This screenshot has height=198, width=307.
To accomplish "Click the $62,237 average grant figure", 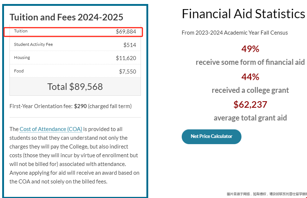I will (x=250, y=104).
